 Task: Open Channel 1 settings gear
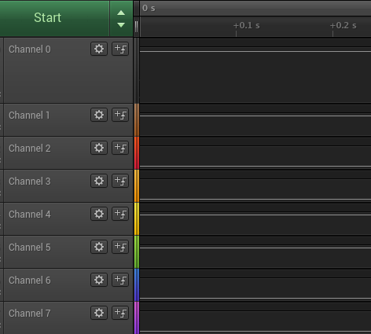coord(99,115)
